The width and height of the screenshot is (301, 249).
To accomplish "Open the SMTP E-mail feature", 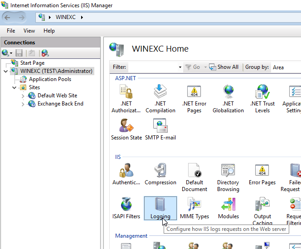I will coord(160,126).
